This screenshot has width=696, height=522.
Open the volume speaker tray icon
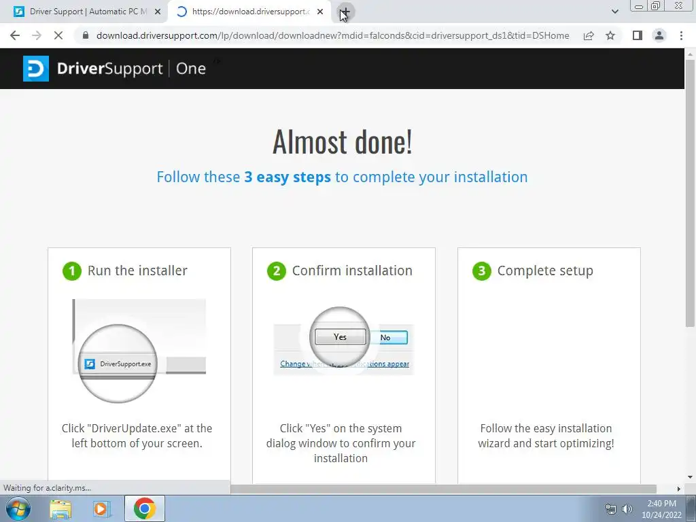(x=627, y=509)
